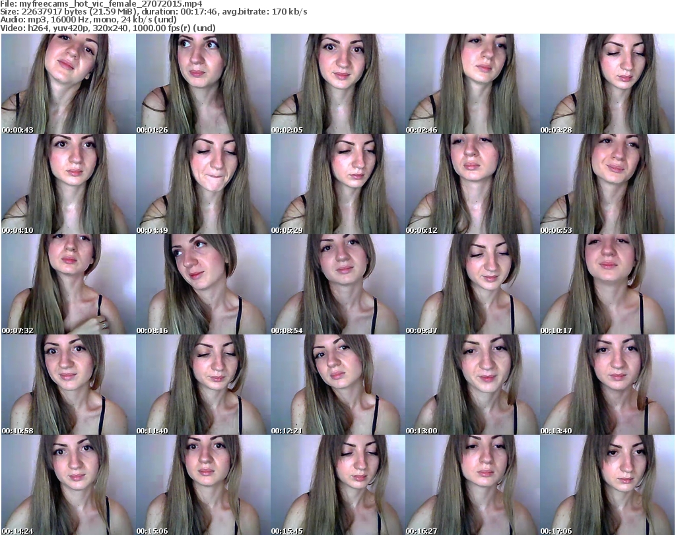Select the thumbnail timestamped 00:15:45
Image resolution: width=676 pixels, height=535 pixels.
(337, 485)
